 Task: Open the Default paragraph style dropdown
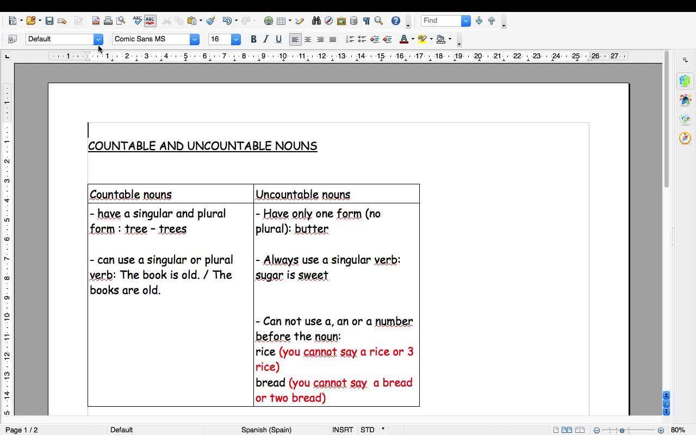pos(98,39)
